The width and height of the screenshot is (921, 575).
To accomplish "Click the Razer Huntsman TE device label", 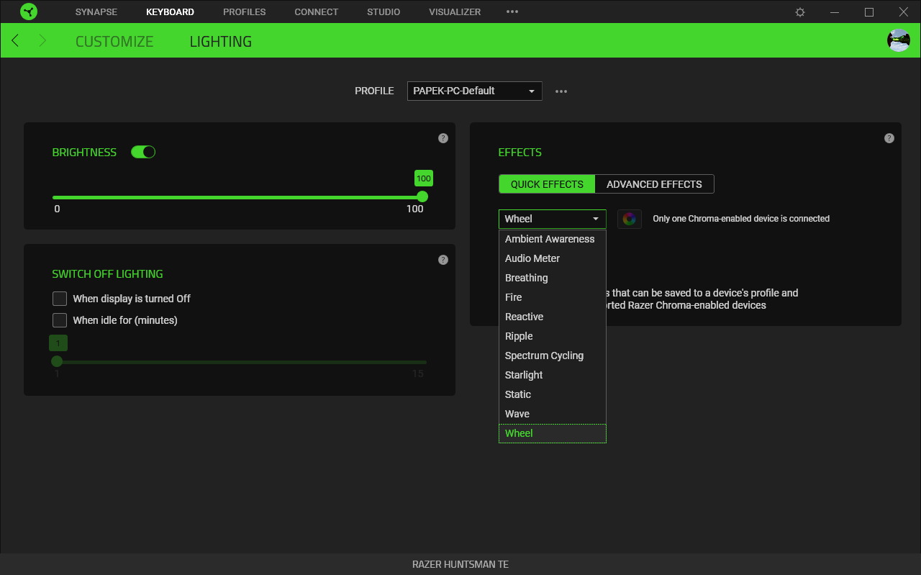I will pyautogui.click(x=460, y=564).
